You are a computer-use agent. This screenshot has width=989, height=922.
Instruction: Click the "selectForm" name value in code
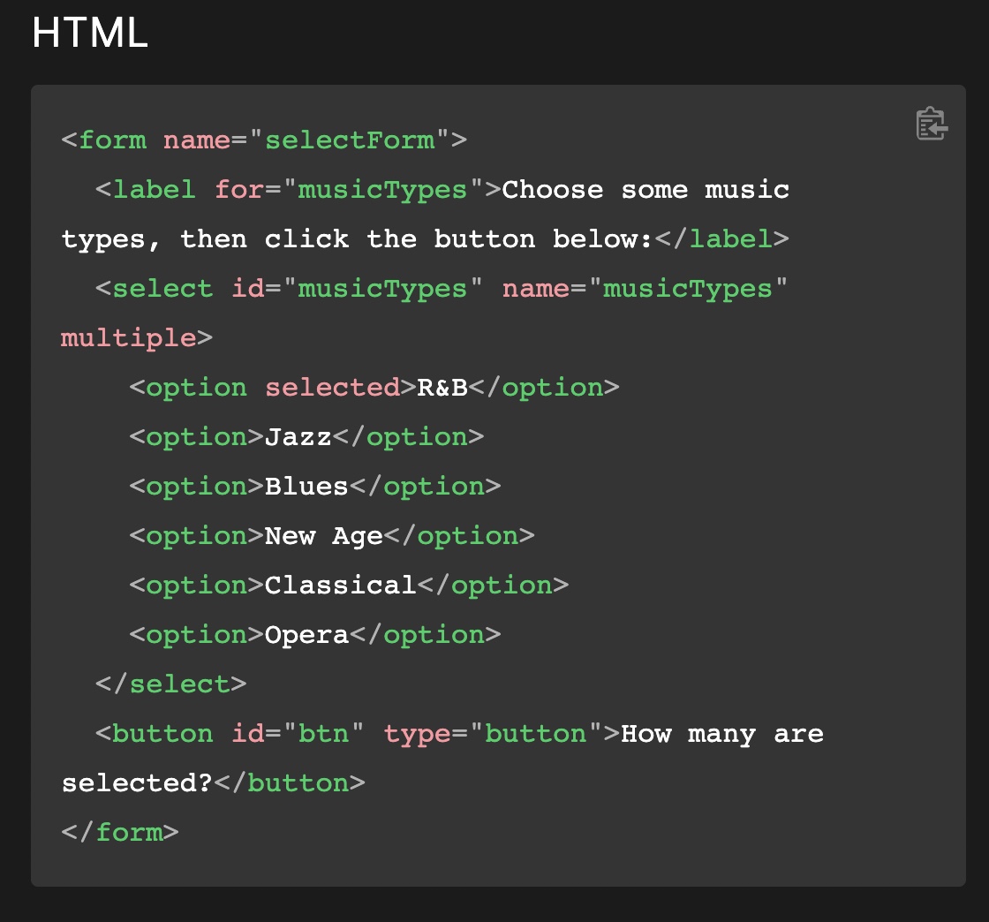pos(350,140)
